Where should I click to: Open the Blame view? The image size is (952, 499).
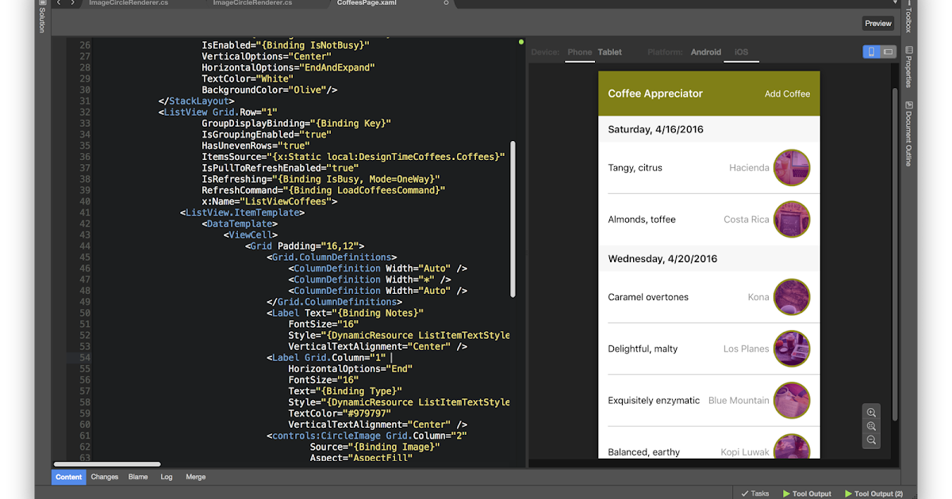tap(138, 477)
